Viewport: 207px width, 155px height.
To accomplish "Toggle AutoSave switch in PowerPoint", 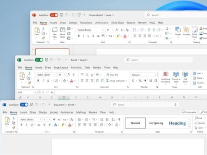I will 54,15.
